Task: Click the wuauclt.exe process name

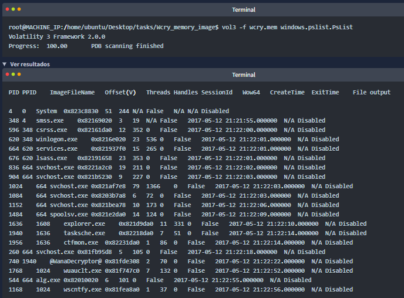Action: click(x=82, y=271)
